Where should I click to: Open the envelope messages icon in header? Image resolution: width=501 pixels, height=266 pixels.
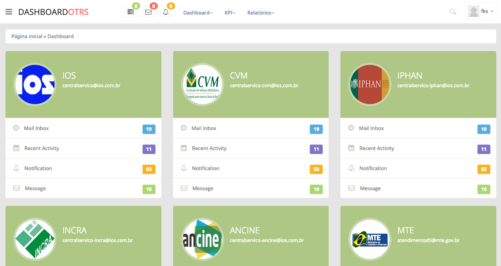pyautogui.click(x=148, y=12)
